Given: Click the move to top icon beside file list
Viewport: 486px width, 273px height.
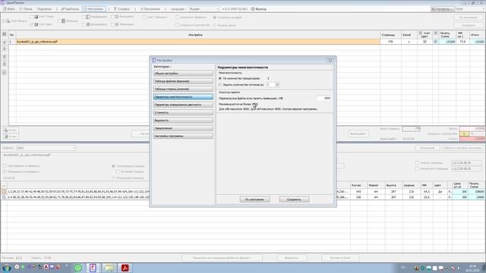Looking at the screenshot, I should [x=5, y=57].
